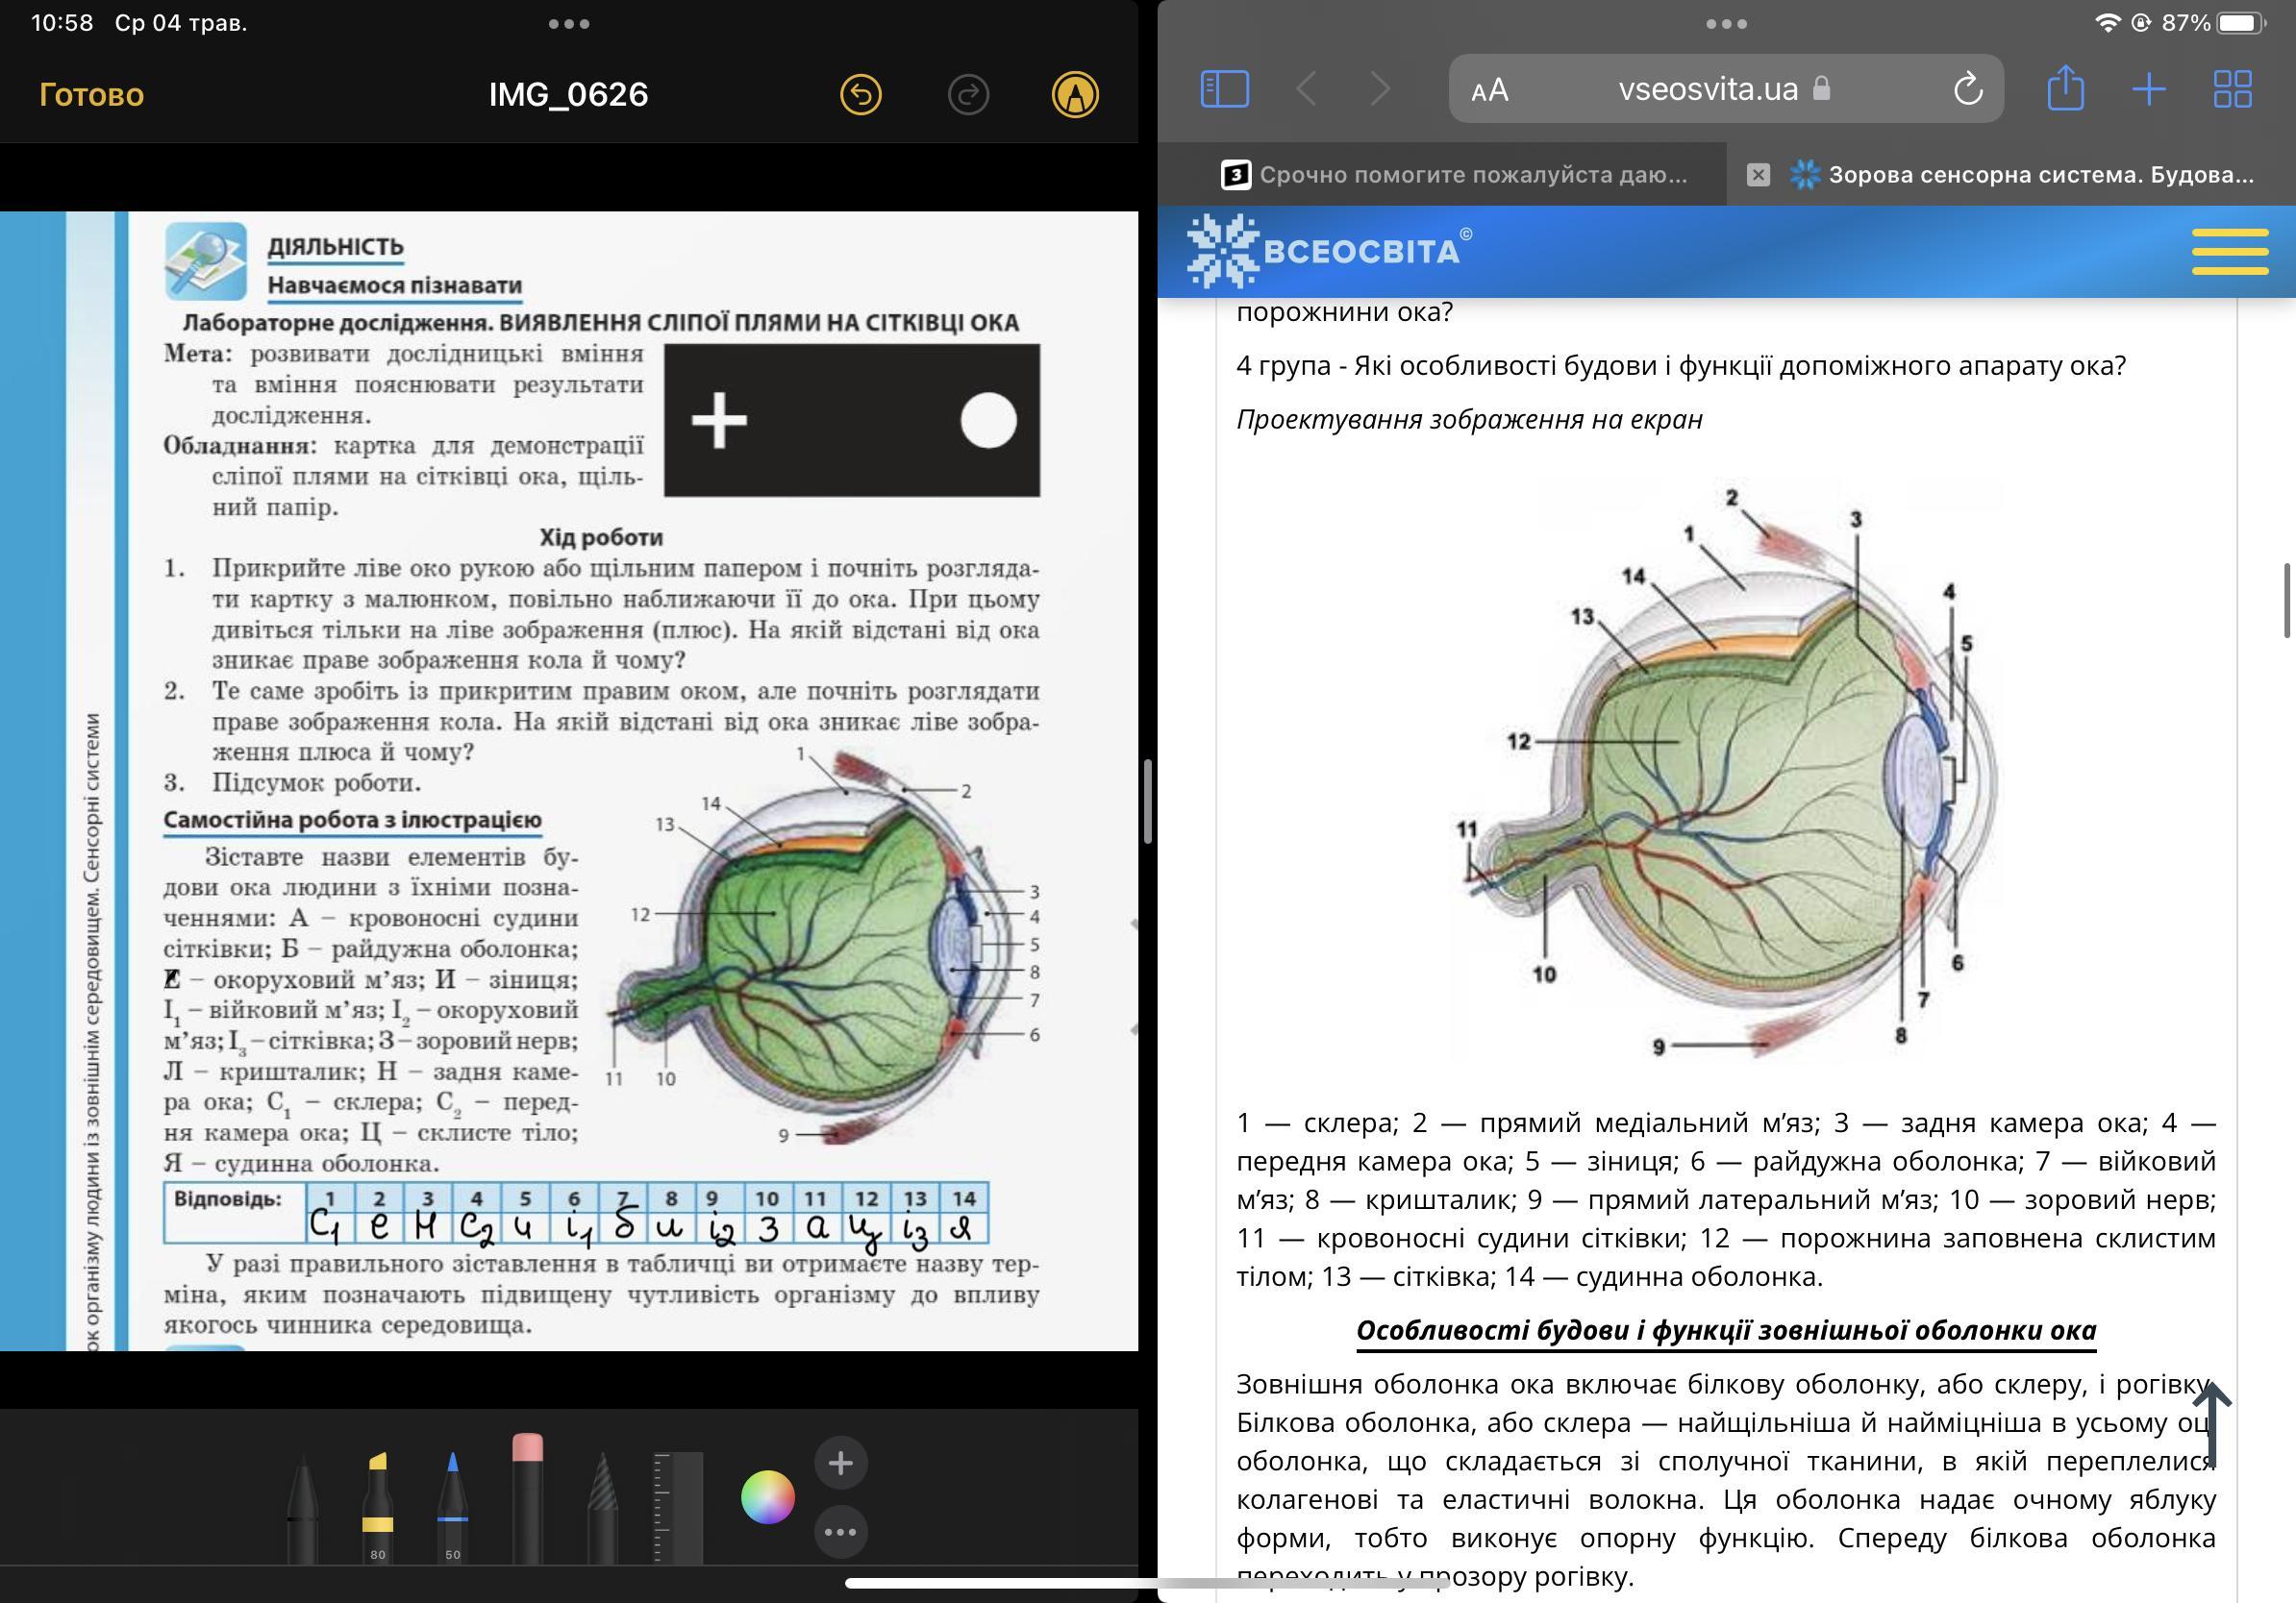Tap the redo arrow icon
This screenshot has width=2296, height=1603.
[967, 95]
